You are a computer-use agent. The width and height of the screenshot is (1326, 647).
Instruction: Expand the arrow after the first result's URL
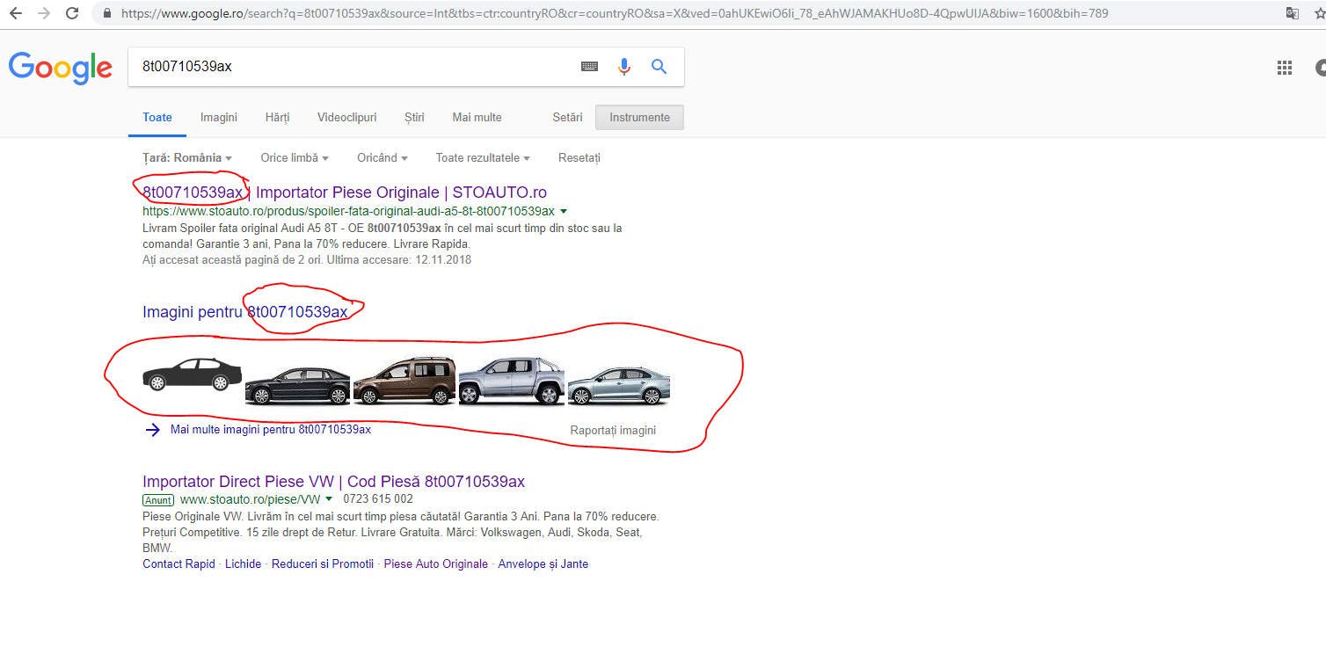564,212
